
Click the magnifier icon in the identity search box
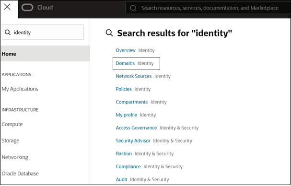tap(8, 32)
